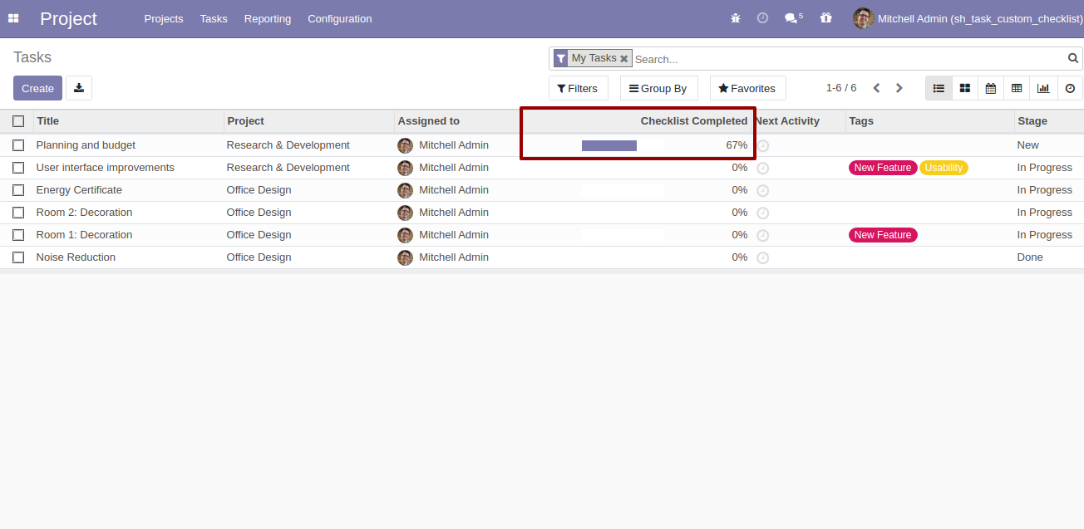Click into the Search input field
The height and width of the screenshot is (529, 1084).
[848, 59]
